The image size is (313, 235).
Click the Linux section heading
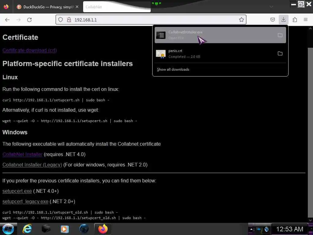click(x=10, y=77)
